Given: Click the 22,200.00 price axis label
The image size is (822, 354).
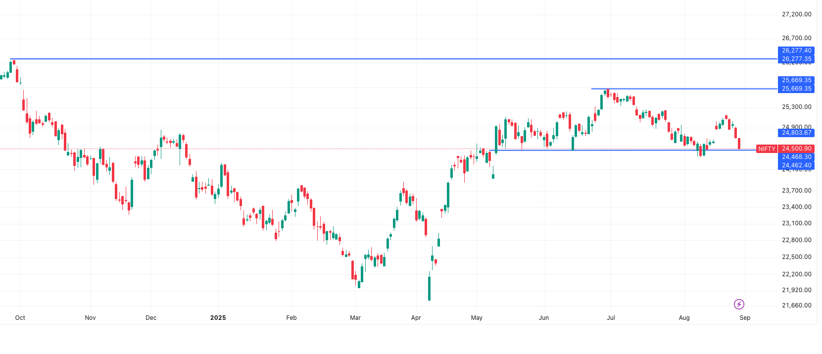Looking at the screenshot, I should pos(796,274).
